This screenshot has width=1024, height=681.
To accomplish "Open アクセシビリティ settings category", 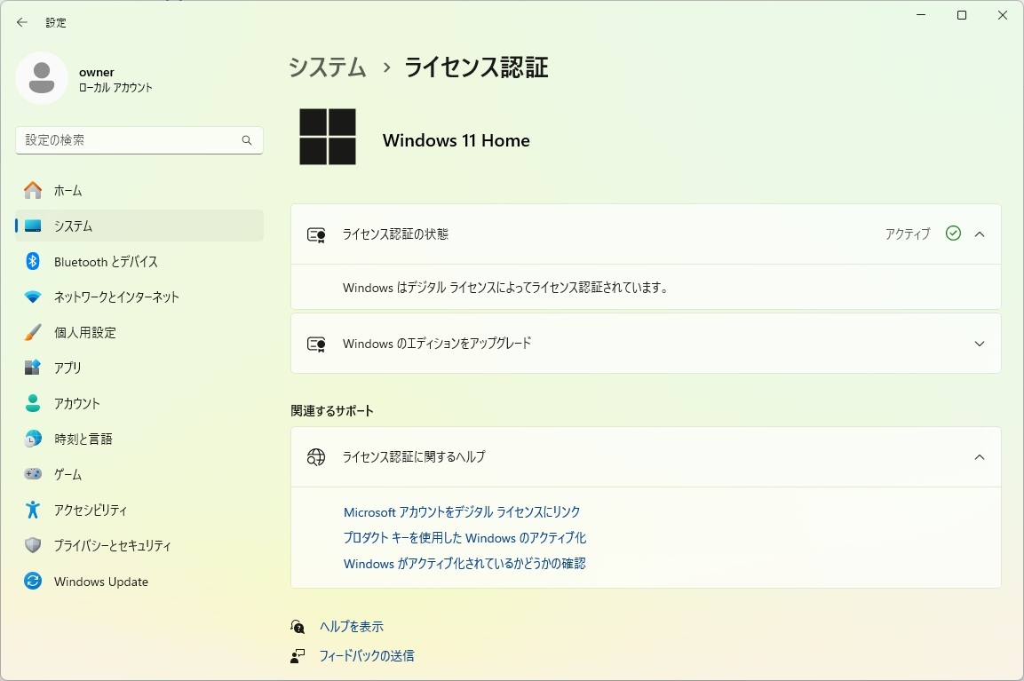I will (139, 510).
